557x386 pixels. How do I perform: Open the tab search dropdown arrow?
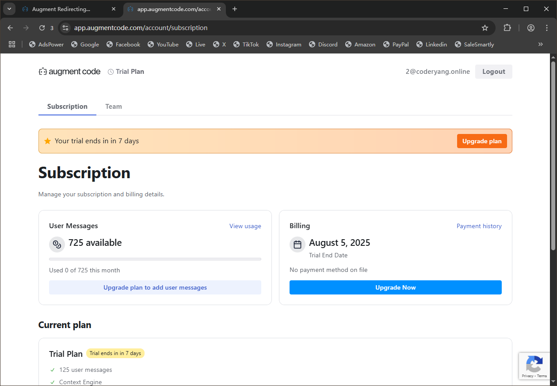point(9,9)
